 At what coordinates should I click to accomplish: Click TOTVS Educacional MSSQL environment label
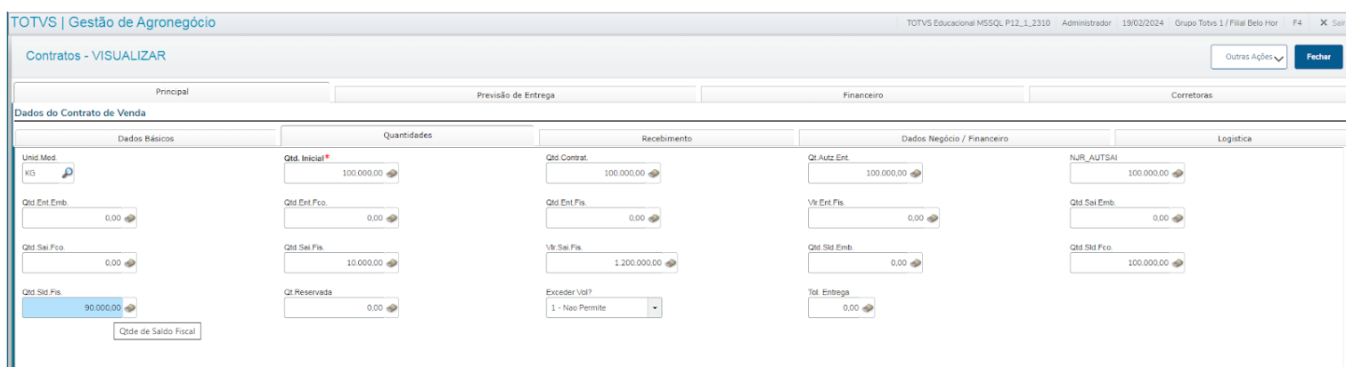tap(976, 23)
